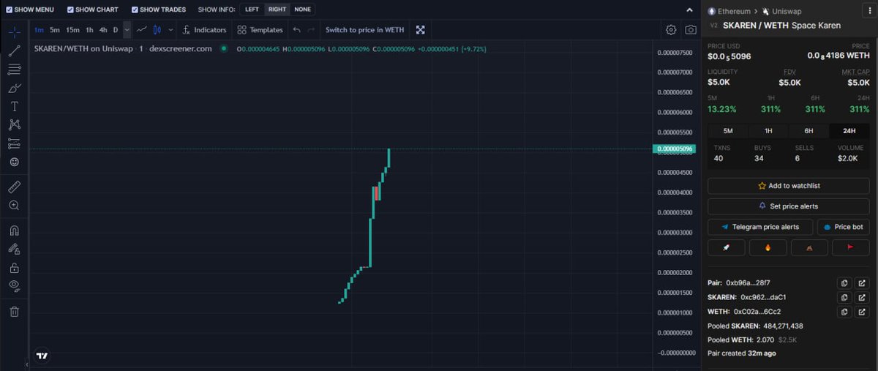The image size is (878, 371).
Task: Click the TradingView logo on chart
Action: (x=42, y=356)
